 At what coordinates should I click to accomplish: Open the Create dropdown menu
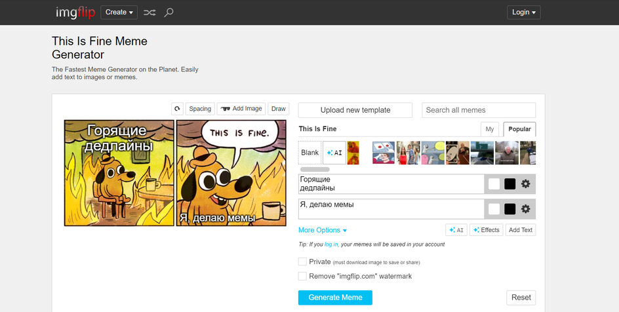[x=119, y=12]
